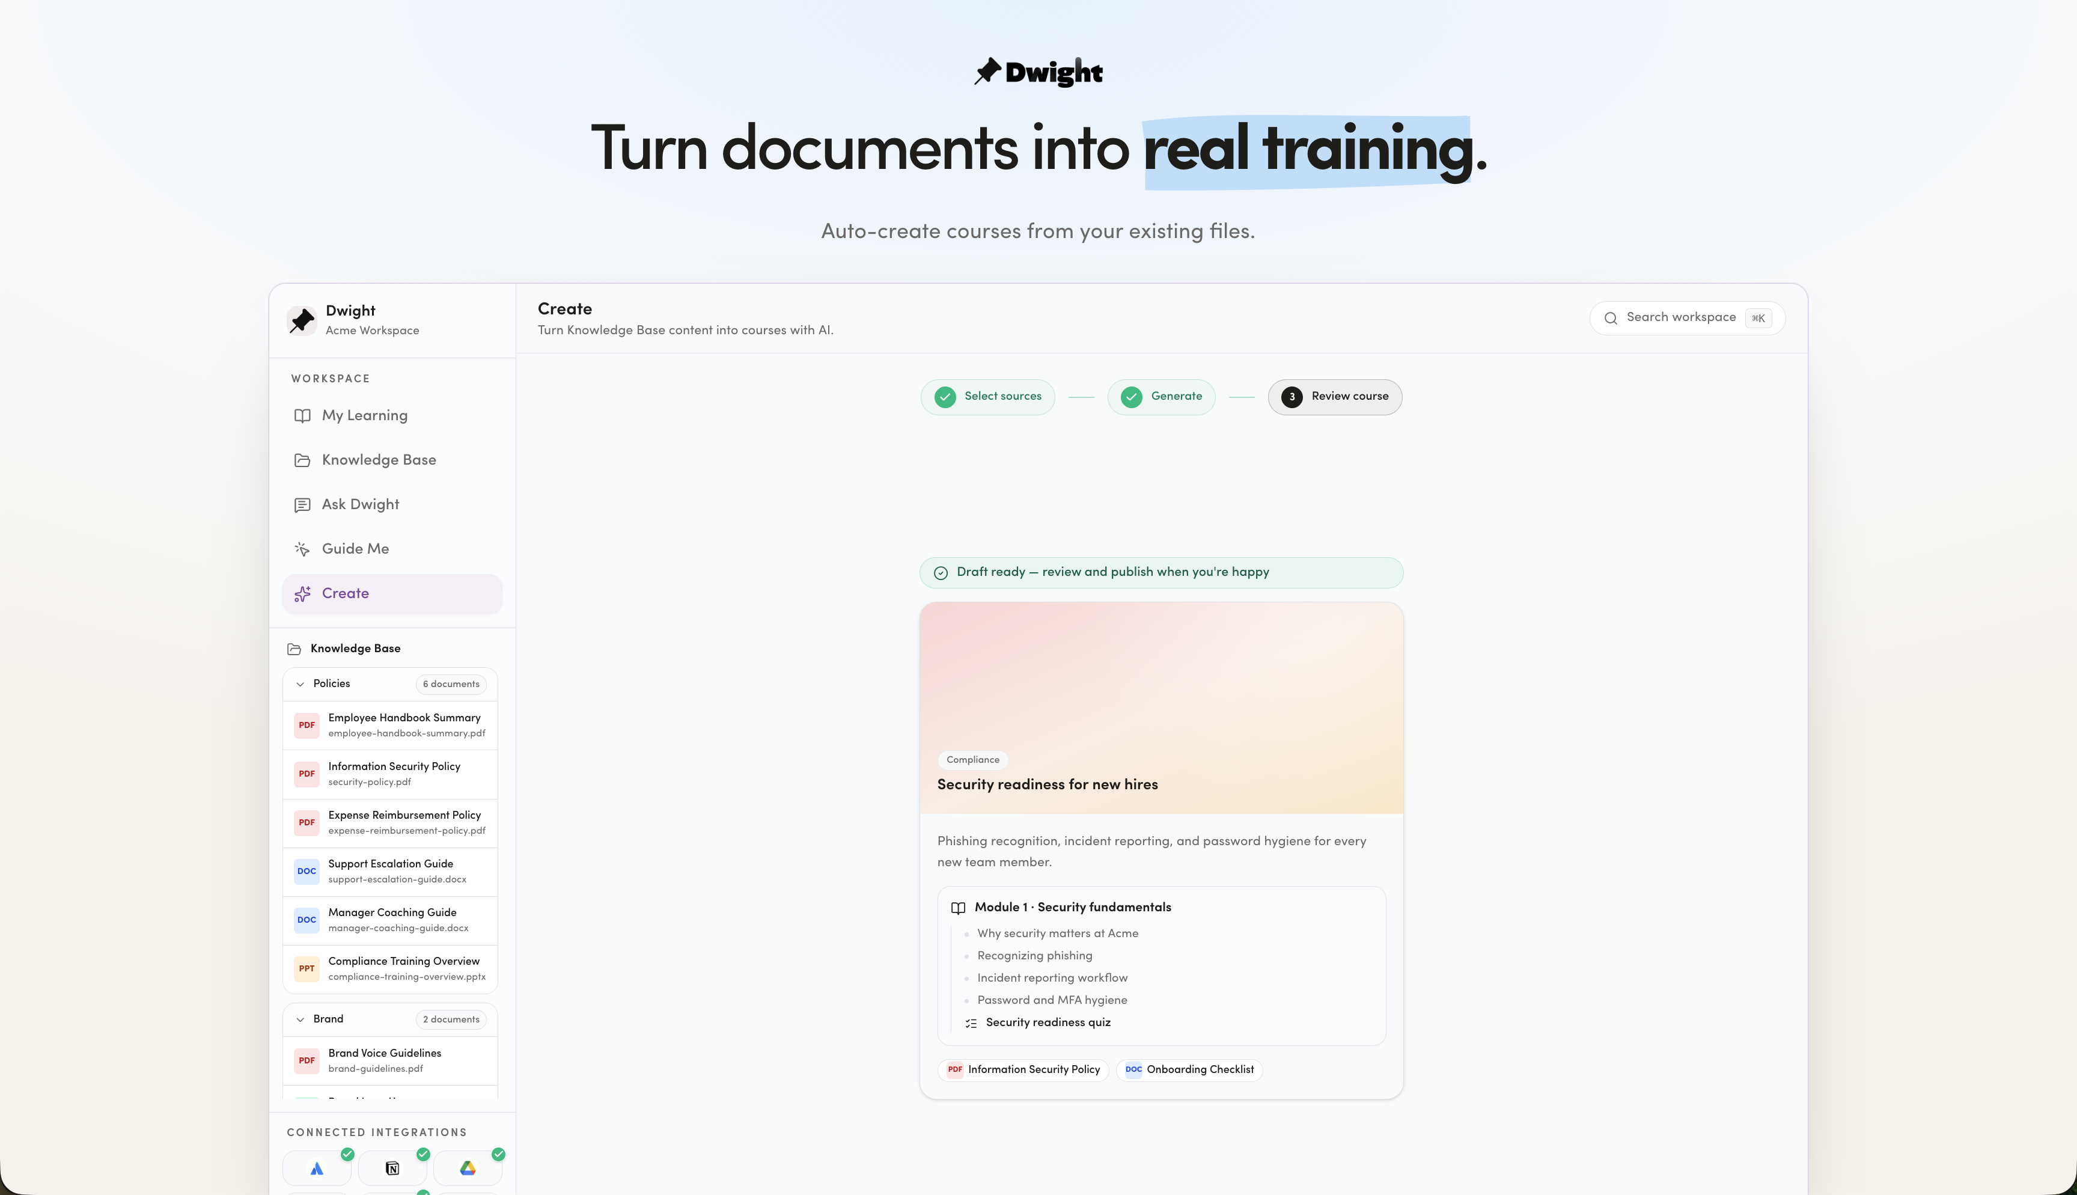The image size is (2077, 1195).
Task: Focus the Search workspace field
Action: click(x=1688, y=319)
